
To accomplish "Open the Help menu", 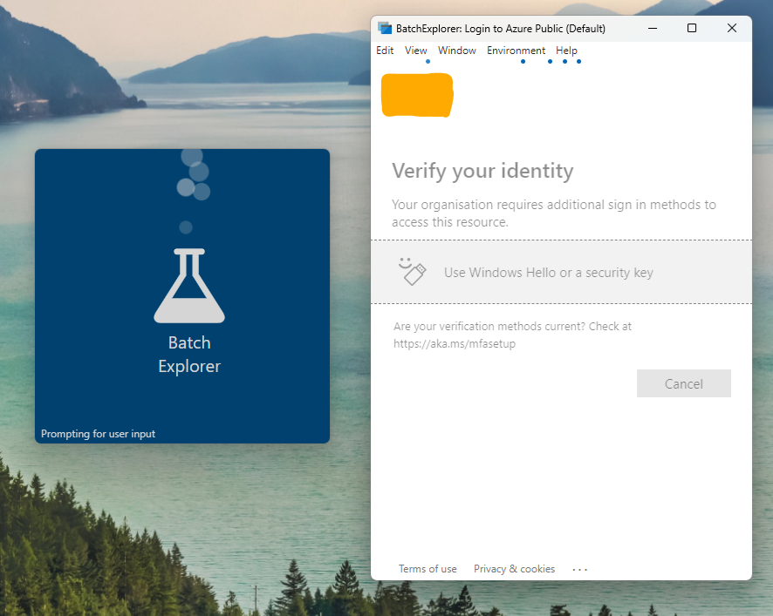I will click(x=566, y=50).
